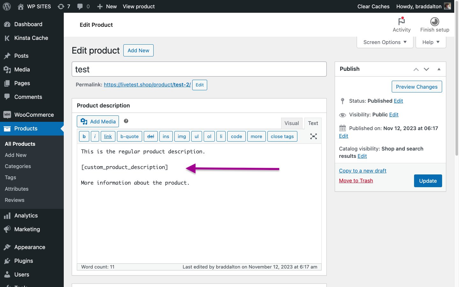This screenshot has height=287, width=459.
Task: Expand the Screen Options dropdown
Action: click(x=385, y=42)
